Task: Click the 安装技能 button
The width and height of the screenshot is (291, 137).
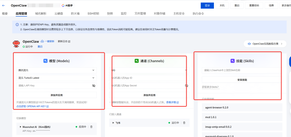Action: tap(242, 80)
